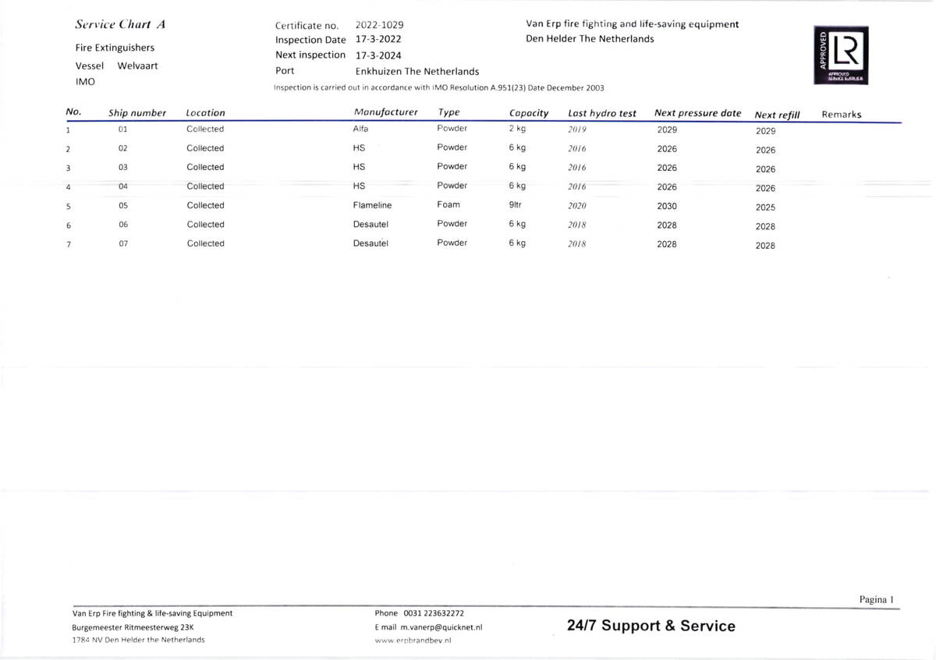Select the Enkhuizen The Netherlands port value
Image resolution: width=936 pixels, height=660 pixels.
pyautogui.click(x=417, y=71)
